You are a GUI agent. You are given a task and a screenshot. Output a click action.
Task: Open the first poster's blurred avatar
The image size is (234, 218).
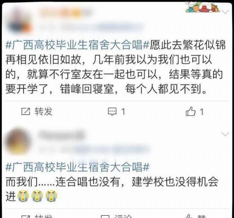point(19,20)
